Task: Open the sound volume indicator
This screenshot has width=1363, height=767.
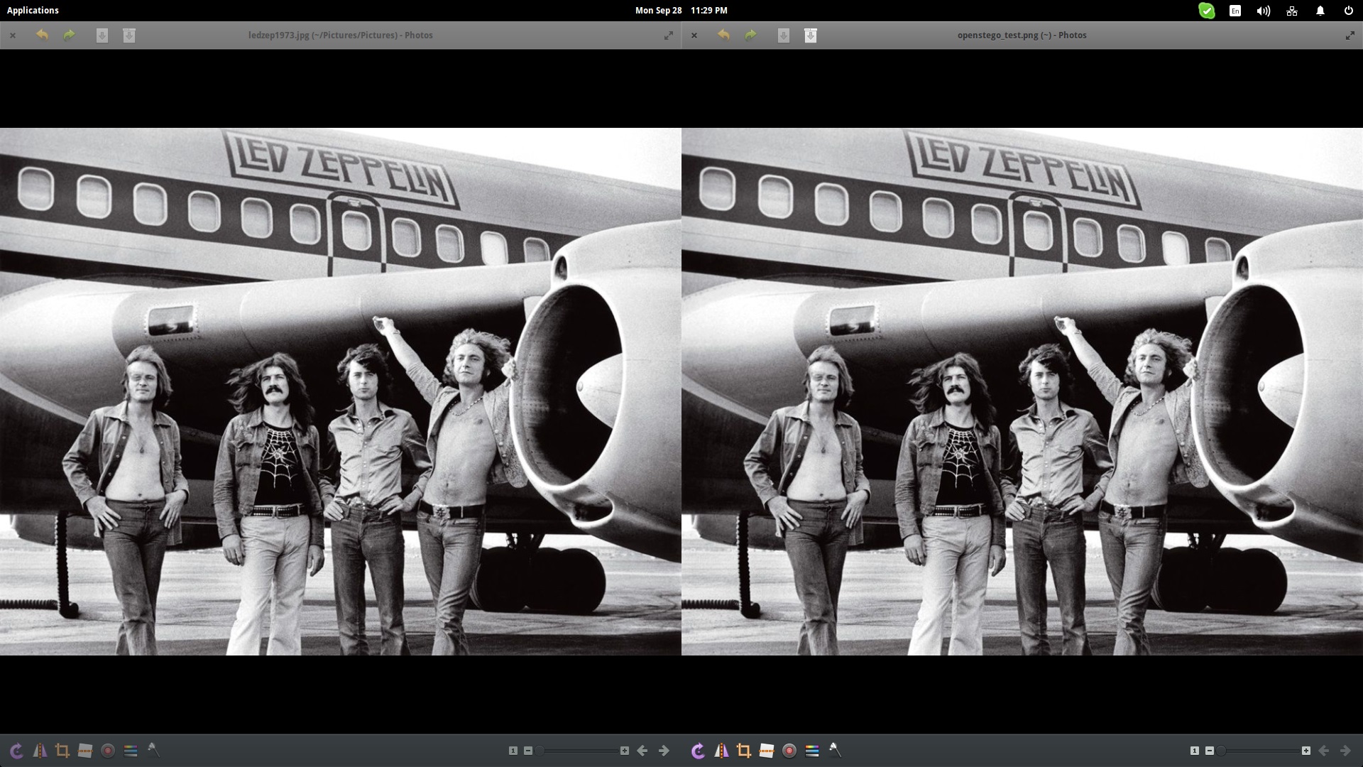Action: [x=1264, y=11]
